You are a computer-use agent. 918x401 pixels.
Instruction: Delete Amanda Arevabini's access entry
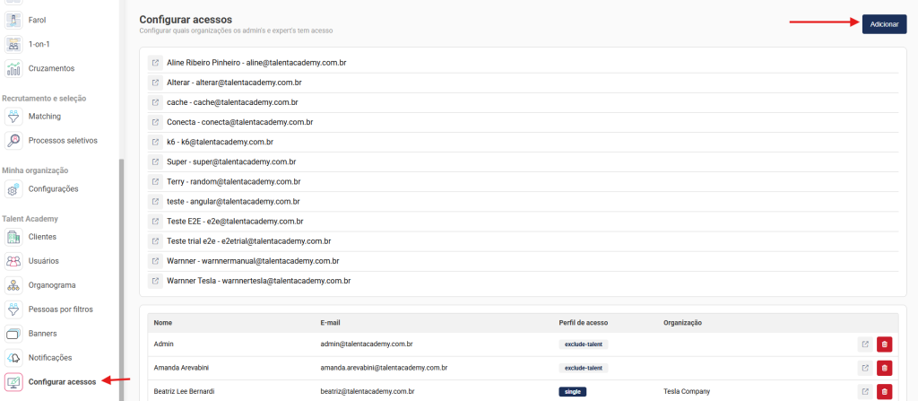885,368
